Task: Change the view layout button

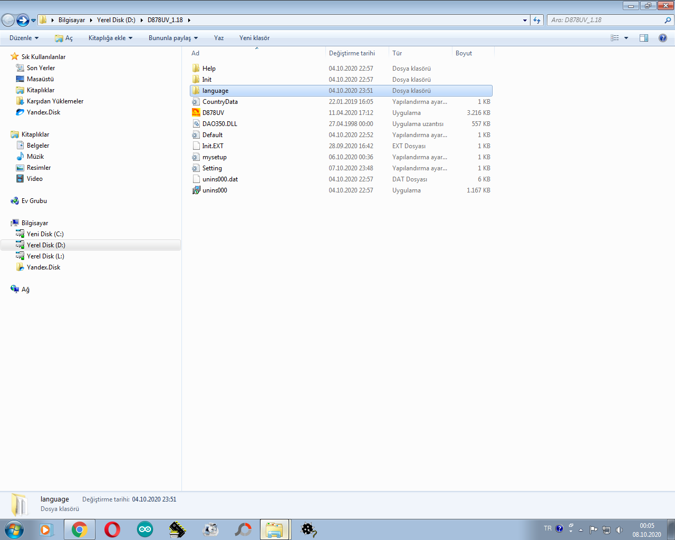Action: pos(615,38)
